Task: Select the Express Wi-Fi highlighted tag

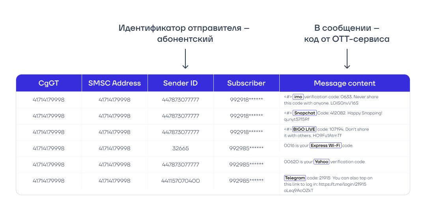Action: click(x=325, y=145)
